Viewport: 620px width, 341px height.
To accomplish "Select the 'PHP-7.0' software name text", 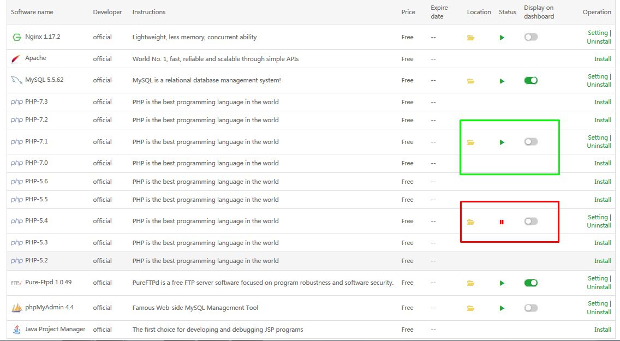I will (x=37, y=163).
